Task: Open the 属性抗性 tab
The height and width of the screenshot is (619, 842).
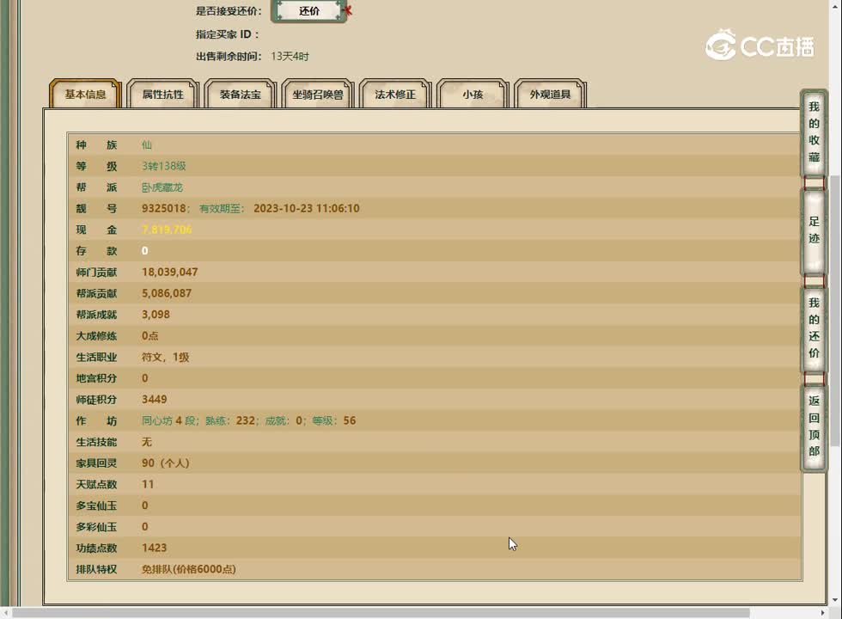Action: (162, 95)
